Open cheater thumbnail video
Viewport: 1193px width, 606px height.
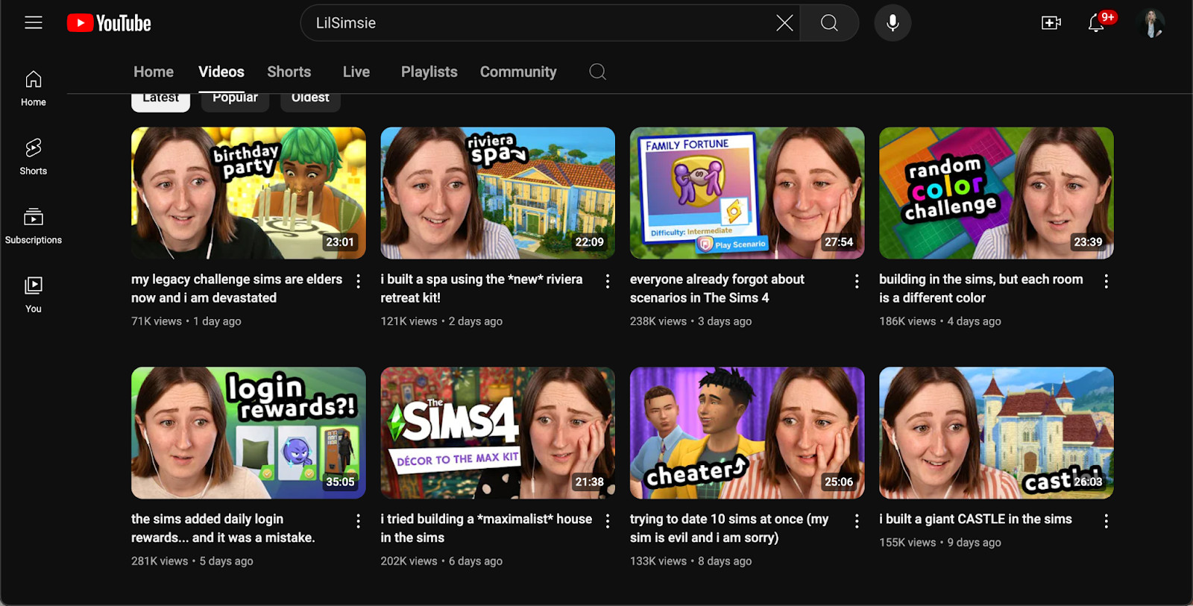[x=747, y=433]
